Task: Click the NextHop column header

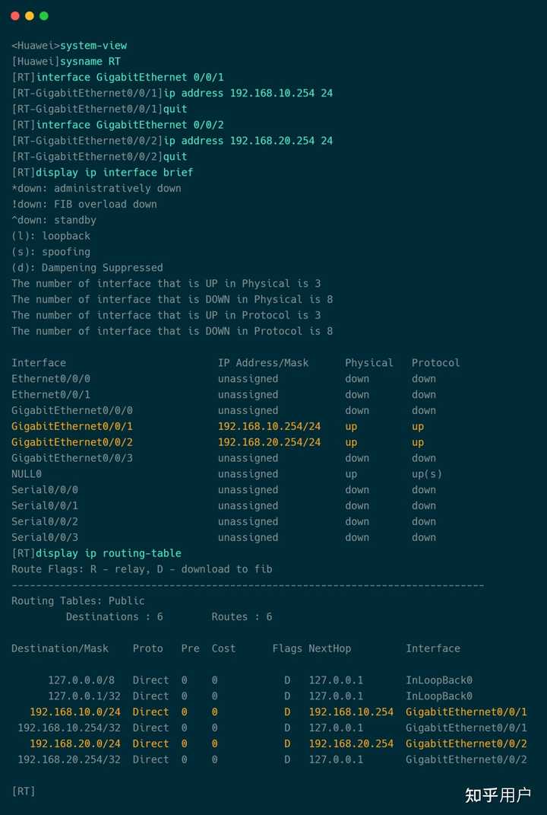Action: (x=330, y=649)
